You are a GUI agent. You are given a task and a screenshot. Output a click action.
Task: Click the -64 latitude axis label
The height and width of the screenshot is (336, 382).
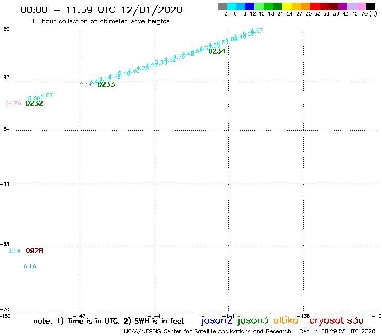point(5,129)
